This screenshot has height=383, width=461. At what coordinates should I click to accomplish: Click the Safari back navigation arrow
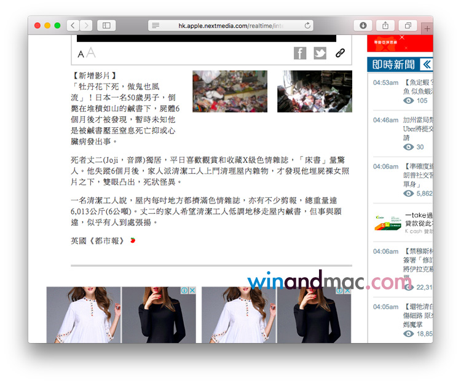[73, 25]
